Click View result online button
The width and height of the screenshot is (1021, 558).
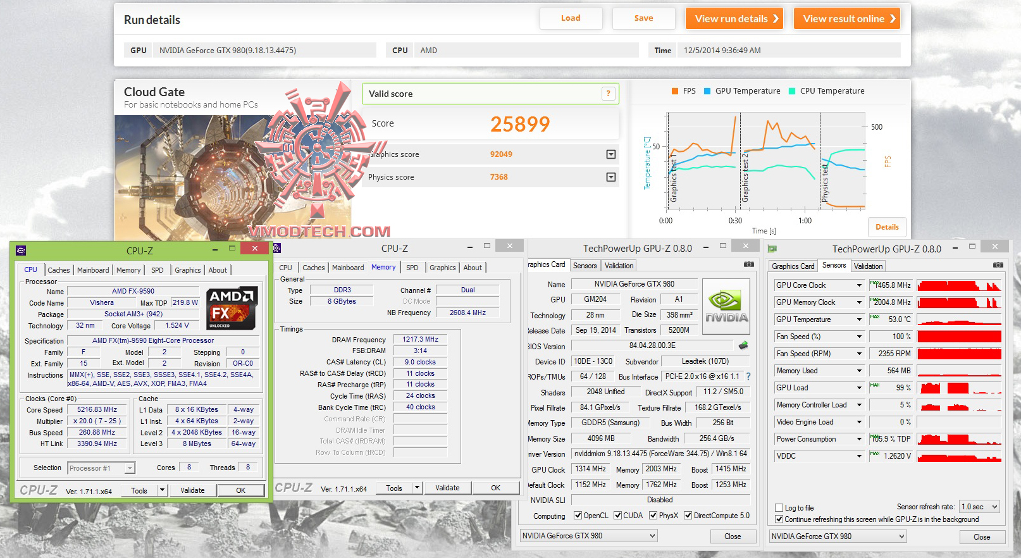847,18
